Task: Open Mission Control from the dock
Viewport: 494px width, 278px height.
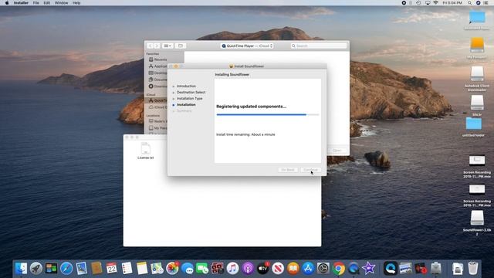Action: coord(52,269)
